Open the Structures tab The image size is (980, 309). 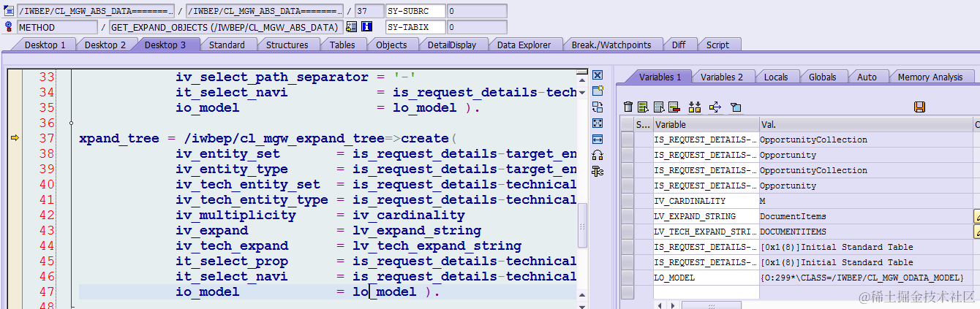point(287,45)
